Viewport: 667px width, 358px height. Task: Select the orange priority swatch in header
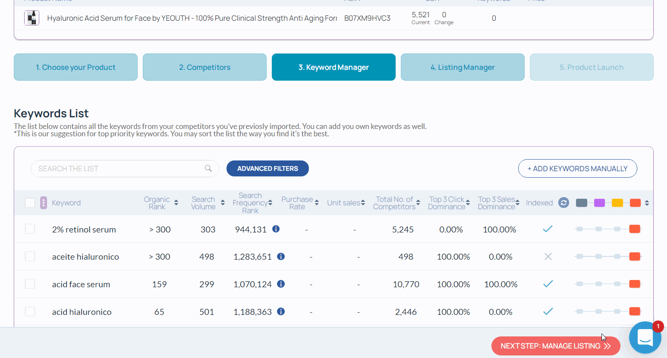click(635, 203)
